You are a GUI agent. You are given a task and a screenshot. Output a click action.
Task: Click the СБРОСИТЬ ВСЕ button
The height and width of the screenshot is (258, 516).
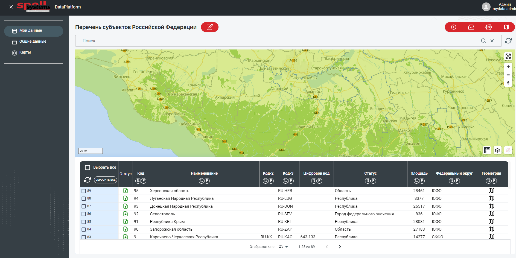(x=106, y=180)
